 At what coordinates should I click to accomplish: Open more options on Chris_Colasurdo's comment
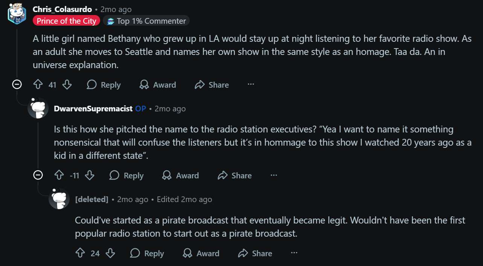[x=251, y=85]
